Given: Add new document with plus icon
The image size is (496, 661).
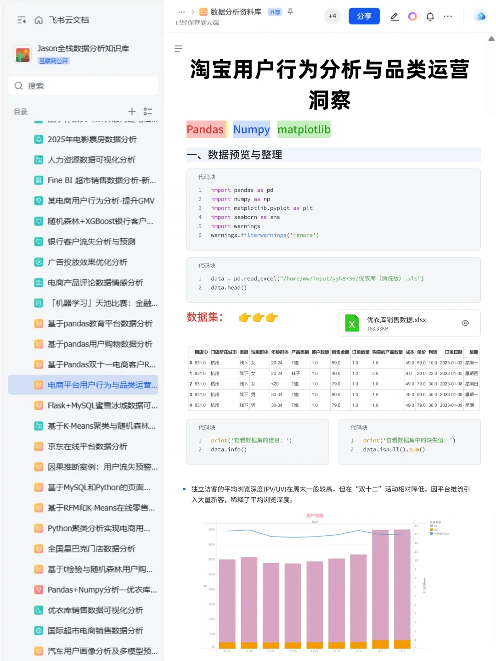Looking at the screenshot, I should pos(132,112).
